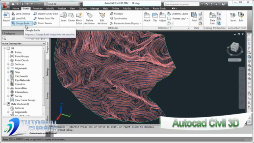Switch to the Settings toolspace tab
This screenshot has width=254, height=143.
[48, 72]
